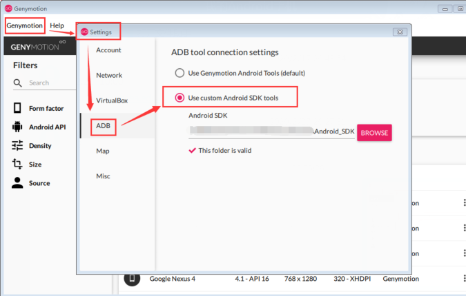This screenshot has height=296, width=466.
Task: Click the Settings dialog title icon
Action: coord(84,32)
